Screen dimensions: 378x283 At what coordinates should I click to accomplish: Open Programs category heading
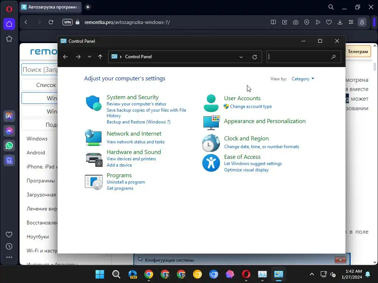(119, 175)
